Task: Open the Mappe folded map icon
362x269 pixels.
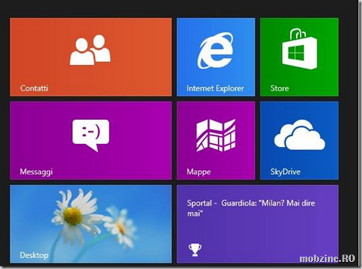Action: [216, 135]
